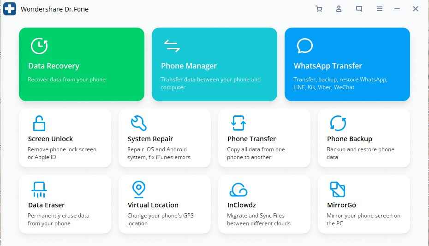
Task: Click the System Repair wrench icon
Action: pyautogui.click(x=139, y=123)
